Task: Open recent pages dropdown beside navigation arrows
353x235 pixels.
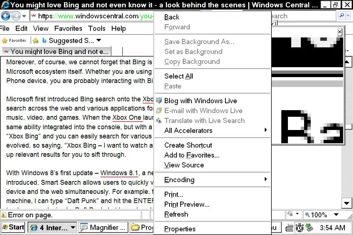Action: (x=24, y=16)
